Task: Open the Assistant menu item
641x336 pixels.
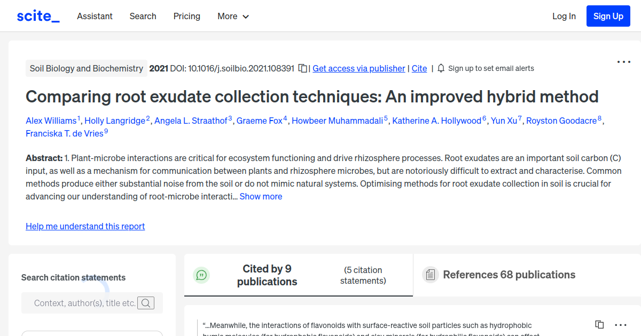Action: click(95, 16)
